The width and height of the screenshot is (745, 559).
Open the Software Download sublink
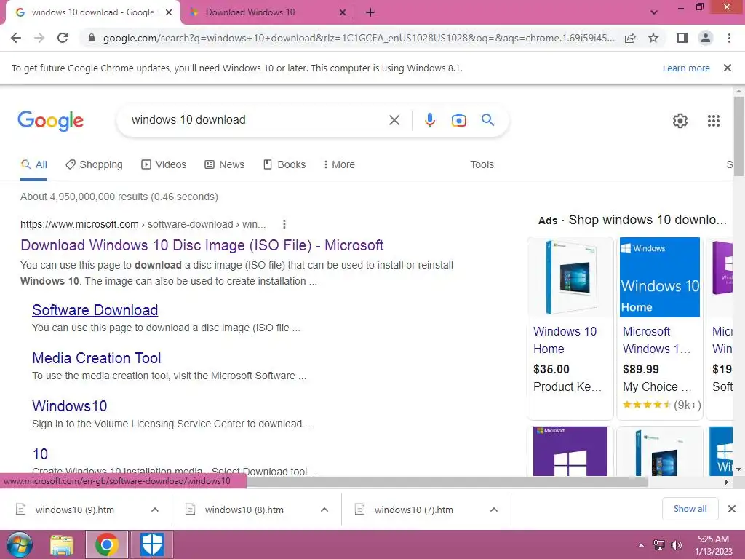tap(95, 310)
